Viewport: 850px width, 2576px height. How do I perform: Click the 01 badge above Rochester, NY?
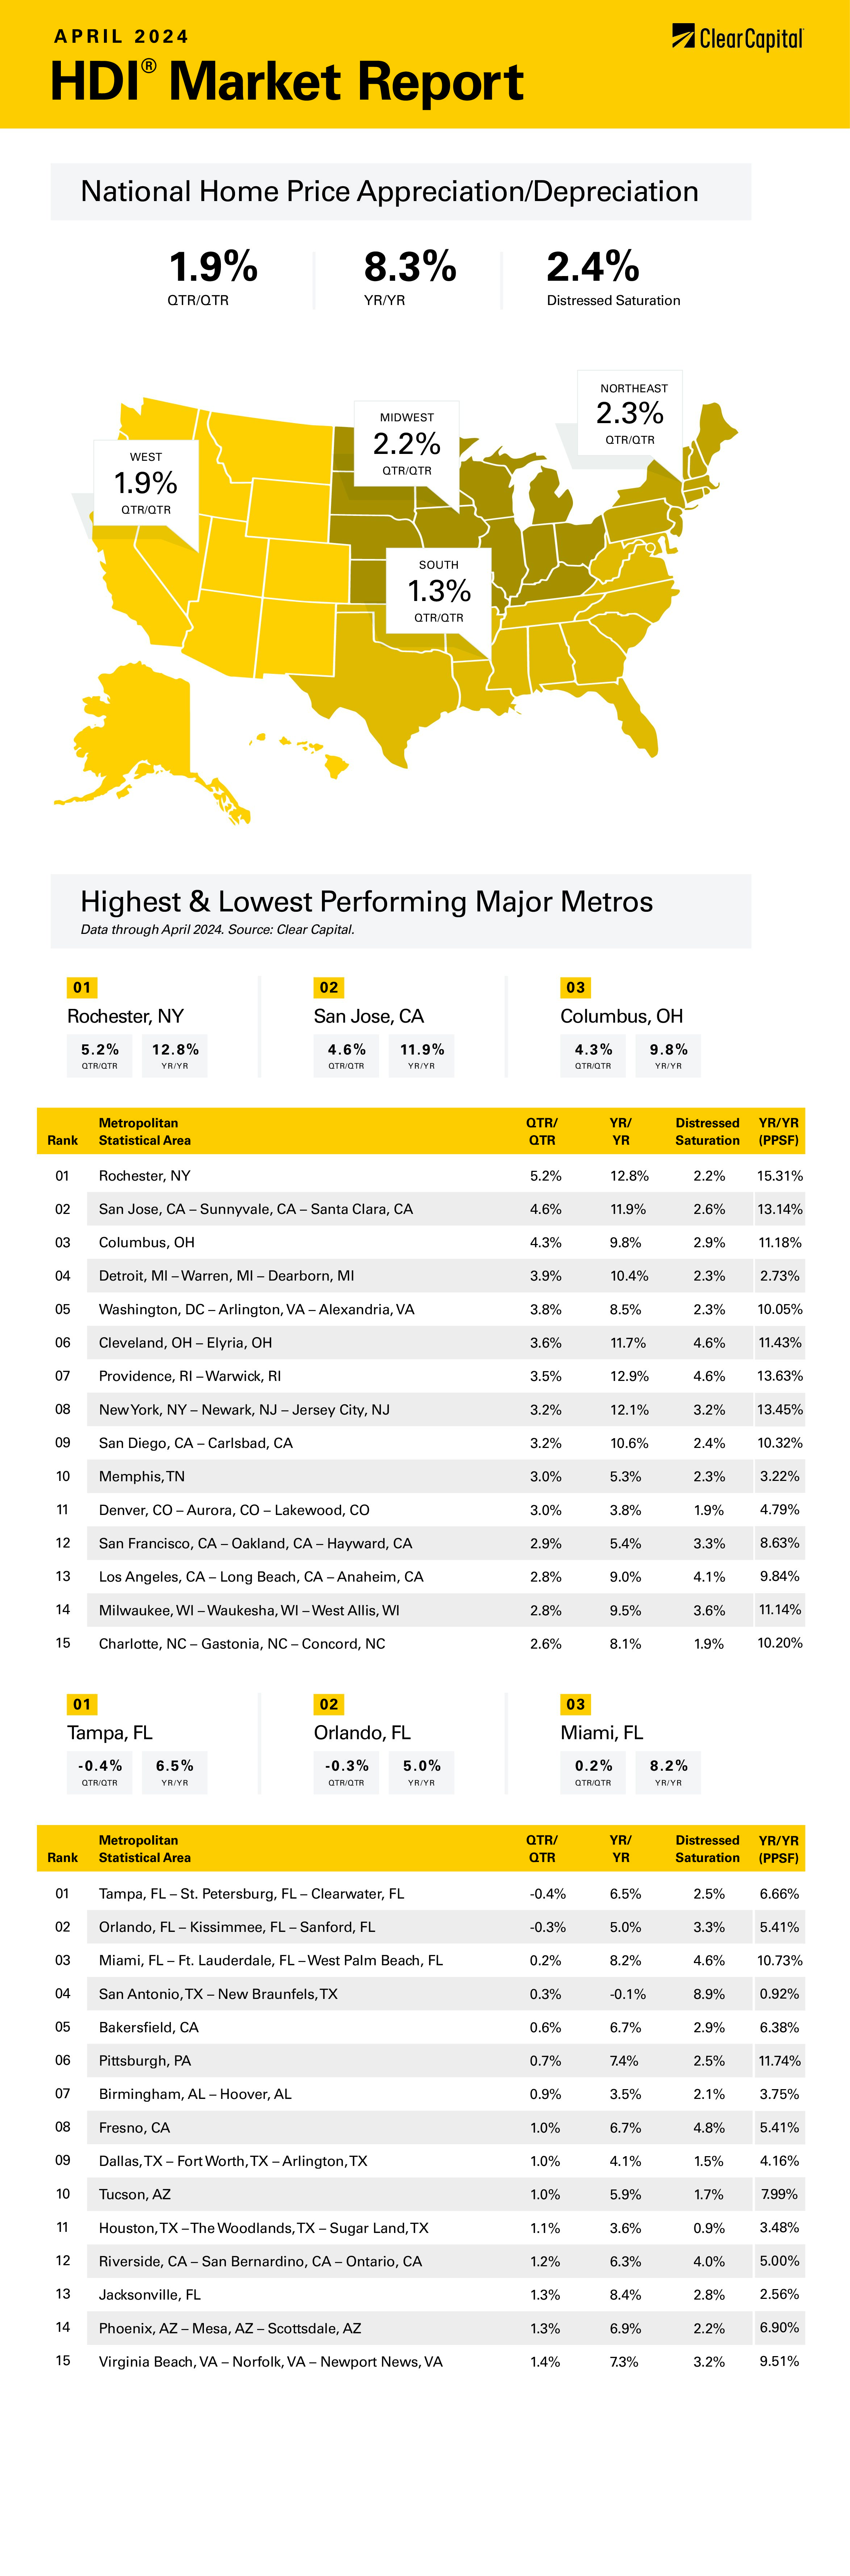coord(82,987)
